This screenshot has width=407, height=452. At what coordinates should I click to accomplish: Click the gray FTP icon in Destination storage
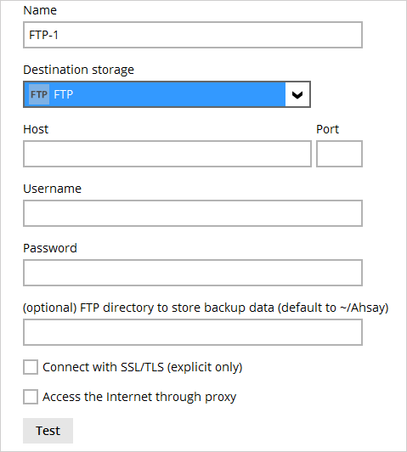[x=39, y=94]
